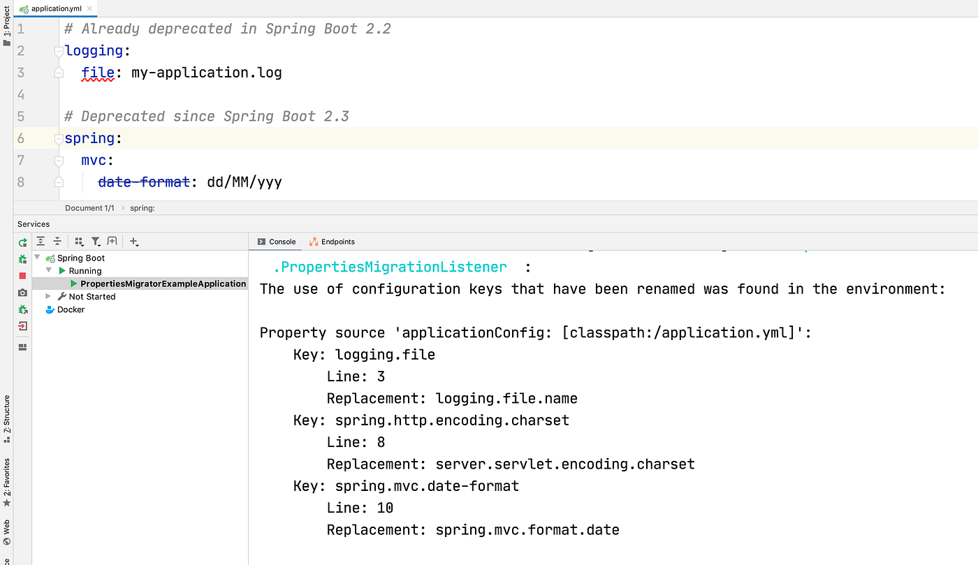Click the spring: breadcrumb
Viewport: 978px width, 565px height.
tap(143, 208)
